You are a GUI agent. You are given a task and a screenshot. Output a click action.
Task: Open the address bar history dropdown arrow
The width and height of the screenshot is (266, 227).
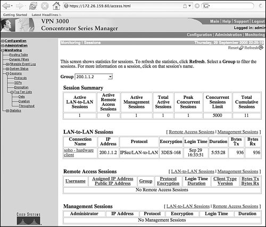pos(189,6)
